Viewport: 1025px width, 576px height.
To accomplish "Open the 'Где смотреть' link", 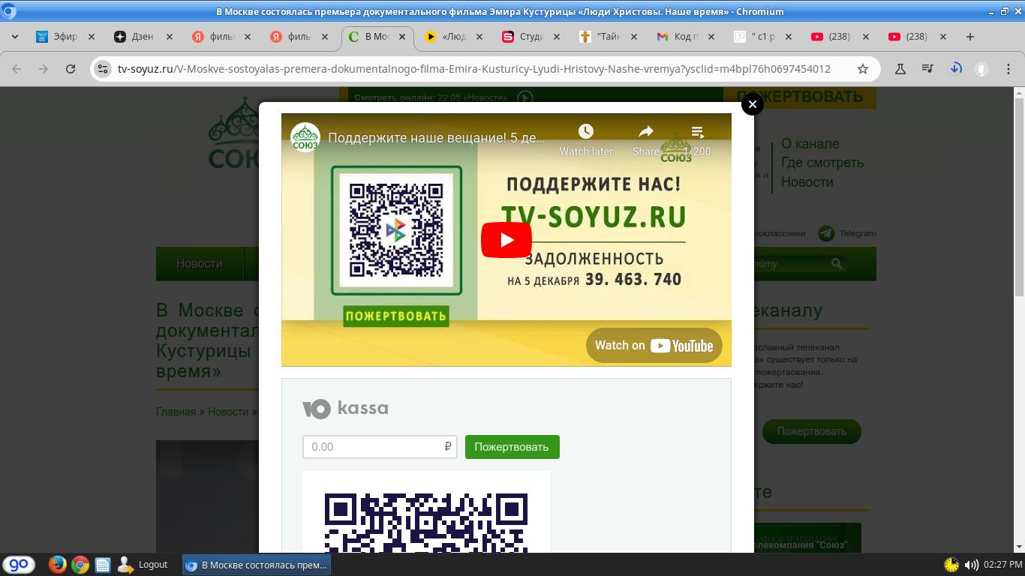I will [x=822, y=163].
